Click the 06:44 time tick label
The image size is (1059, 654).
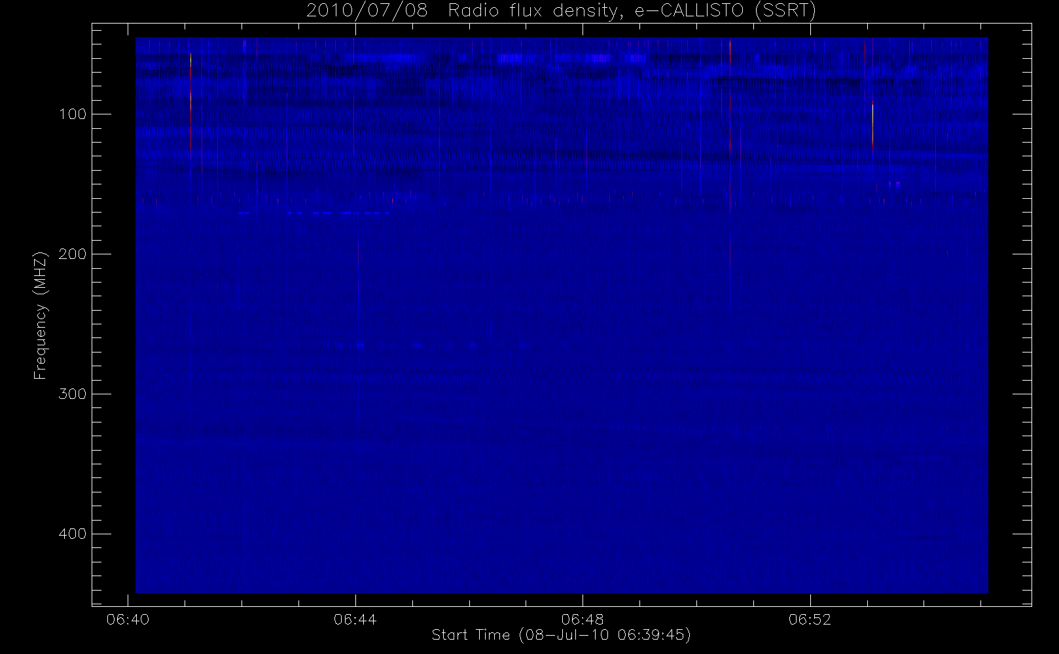354,619
